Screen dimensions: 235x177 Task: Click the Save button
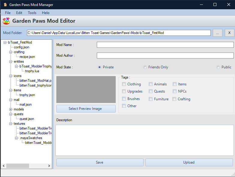coord(100,162)
